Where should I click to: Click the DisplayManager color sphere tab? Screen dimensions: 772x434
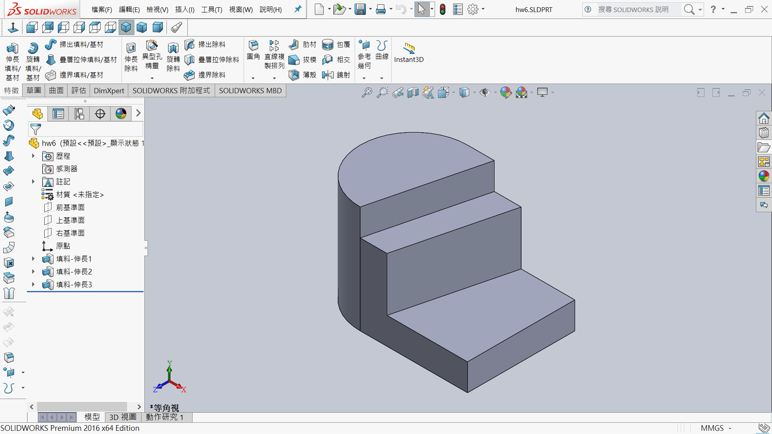[x=121, y=114]
